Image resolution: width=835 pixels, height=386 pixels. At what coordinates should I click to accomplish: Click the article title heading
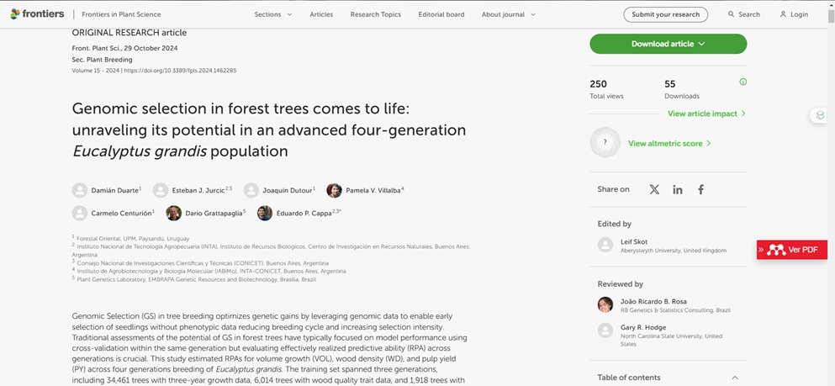click(269, 130)
